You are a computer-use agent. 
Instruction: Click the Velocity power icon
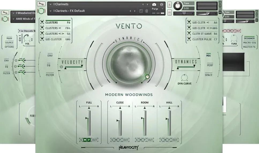[x=61, y=67]
